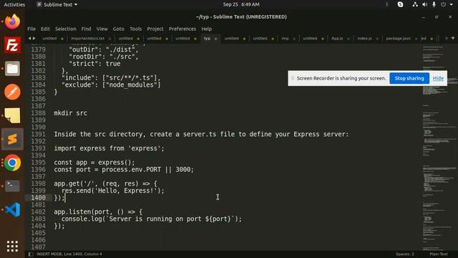Click the line "import express from 'express';"
This screenshot has height=258, width=458.
[x=109, y=148]
